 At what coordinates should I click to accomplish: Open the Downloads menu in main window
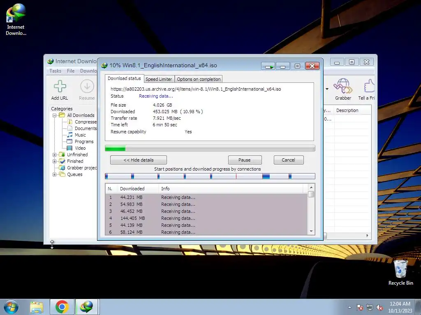88,71
